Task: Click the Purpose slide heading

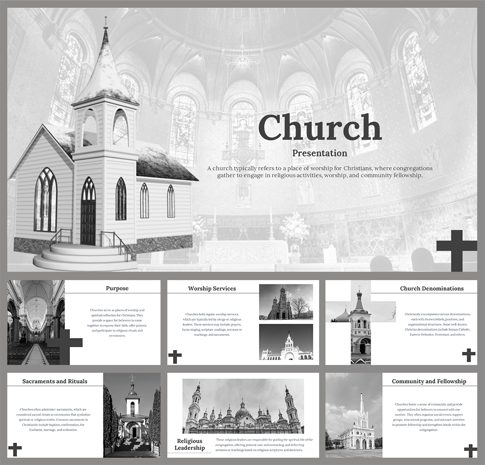Action: [x=116, y=288]
